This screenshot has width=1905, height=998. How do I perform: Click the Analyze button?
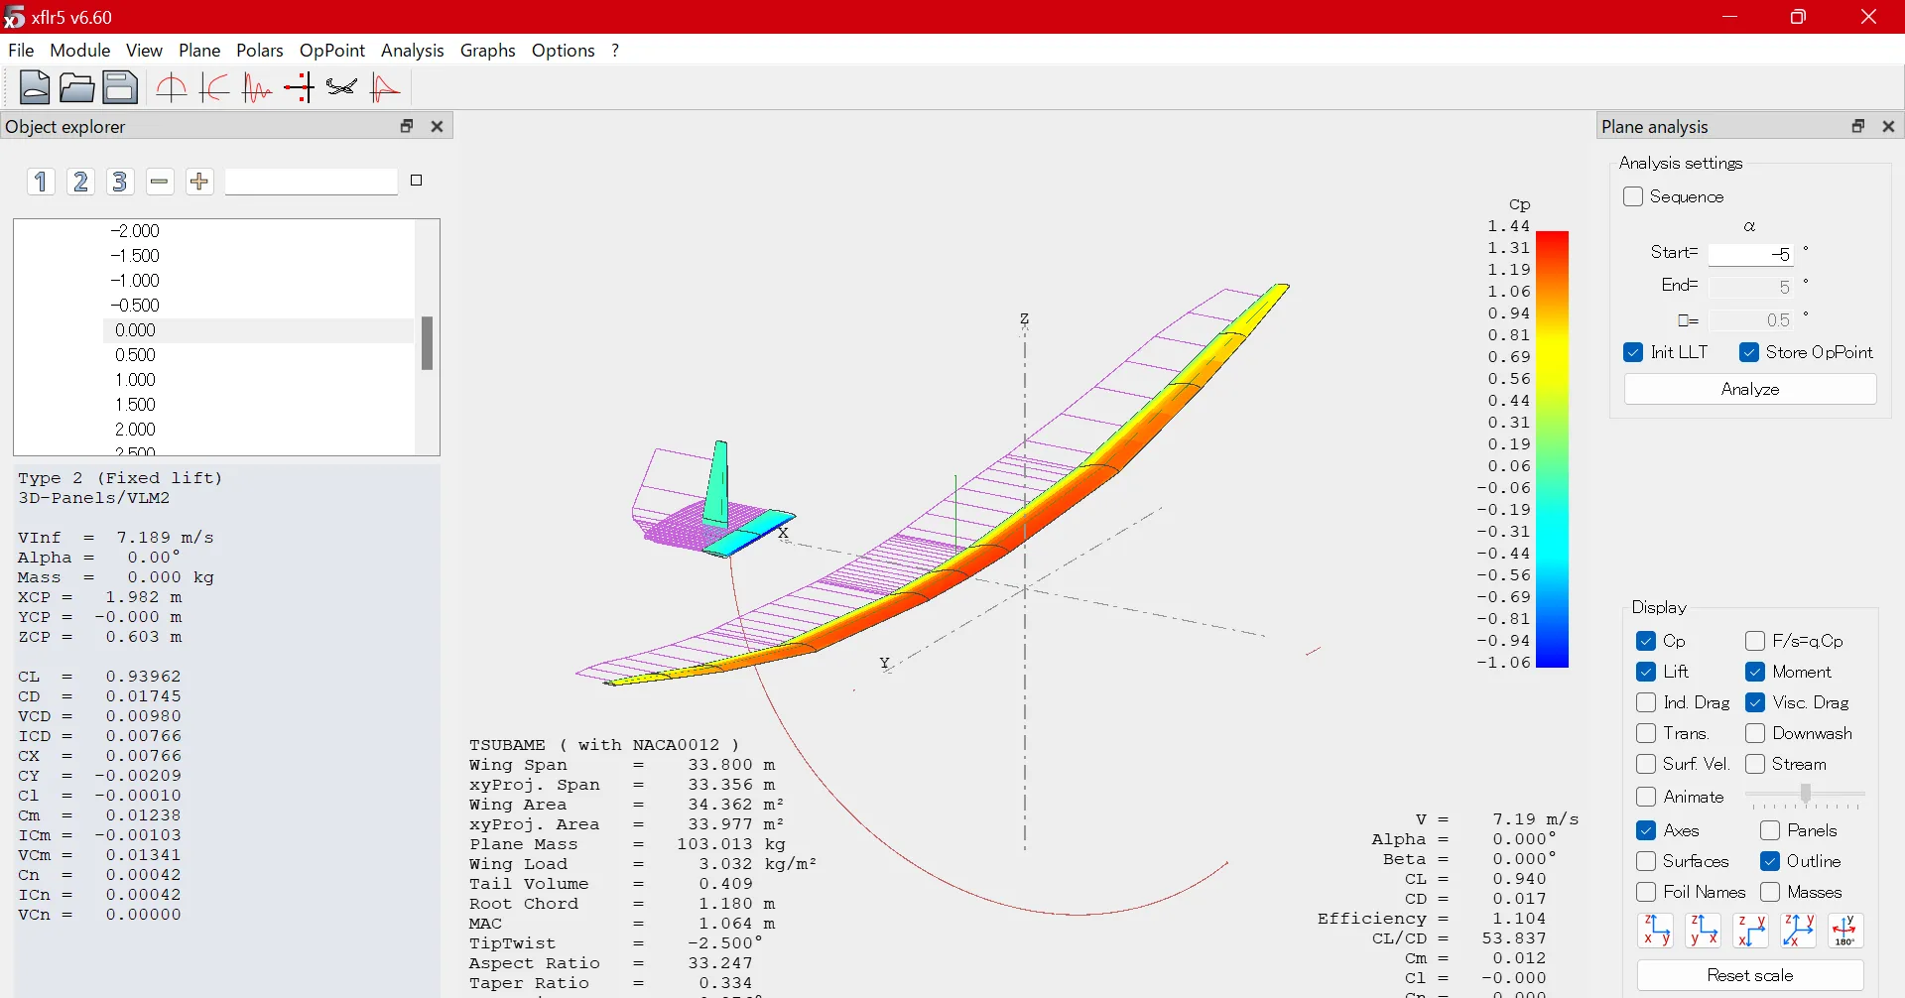coord(1749,389)
